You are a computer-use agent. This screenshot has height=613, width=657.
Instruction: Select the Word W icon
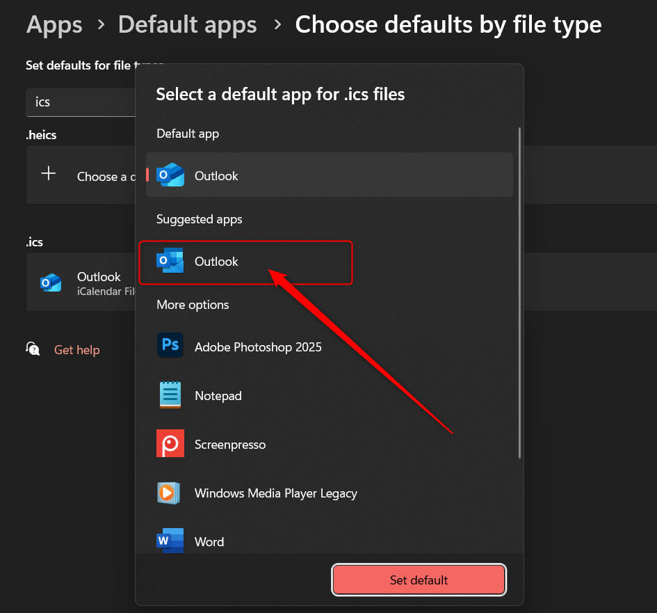(x=170, y=541)
